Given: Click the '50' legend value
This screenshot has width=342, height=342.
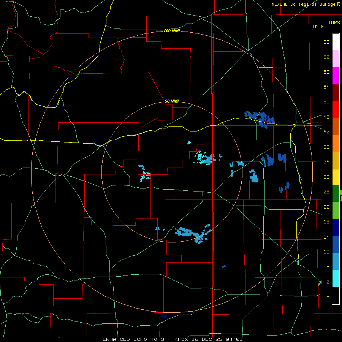Looking at the screenshot, I should 326,102.
